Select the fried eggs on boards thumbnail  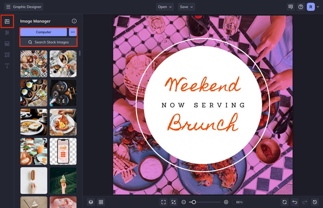[x=34, y=93]
